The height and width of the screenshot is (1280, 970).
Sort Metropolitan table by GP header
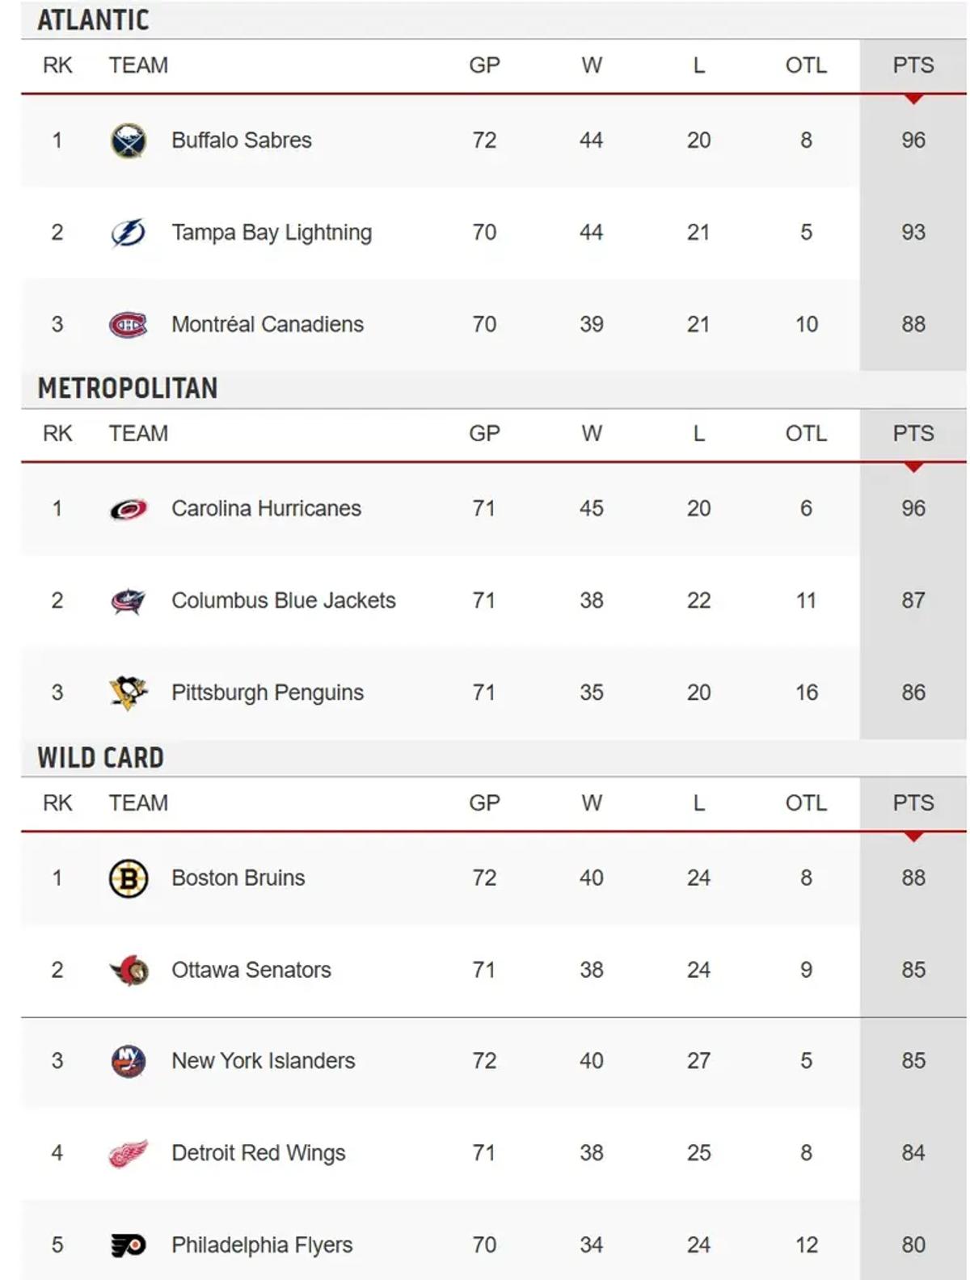click(484, 434)
